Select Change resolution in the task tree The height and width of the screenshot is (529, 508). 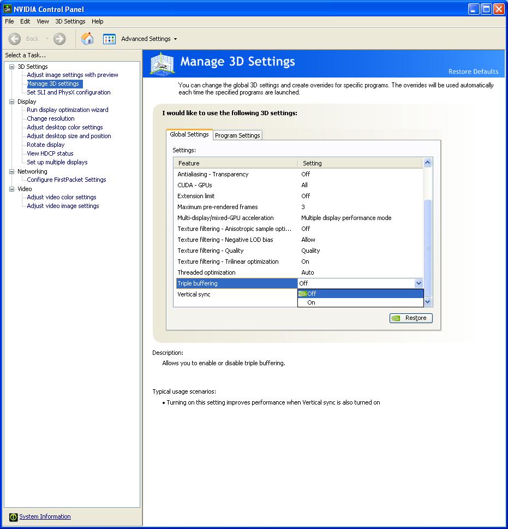(x=51, y=118)
